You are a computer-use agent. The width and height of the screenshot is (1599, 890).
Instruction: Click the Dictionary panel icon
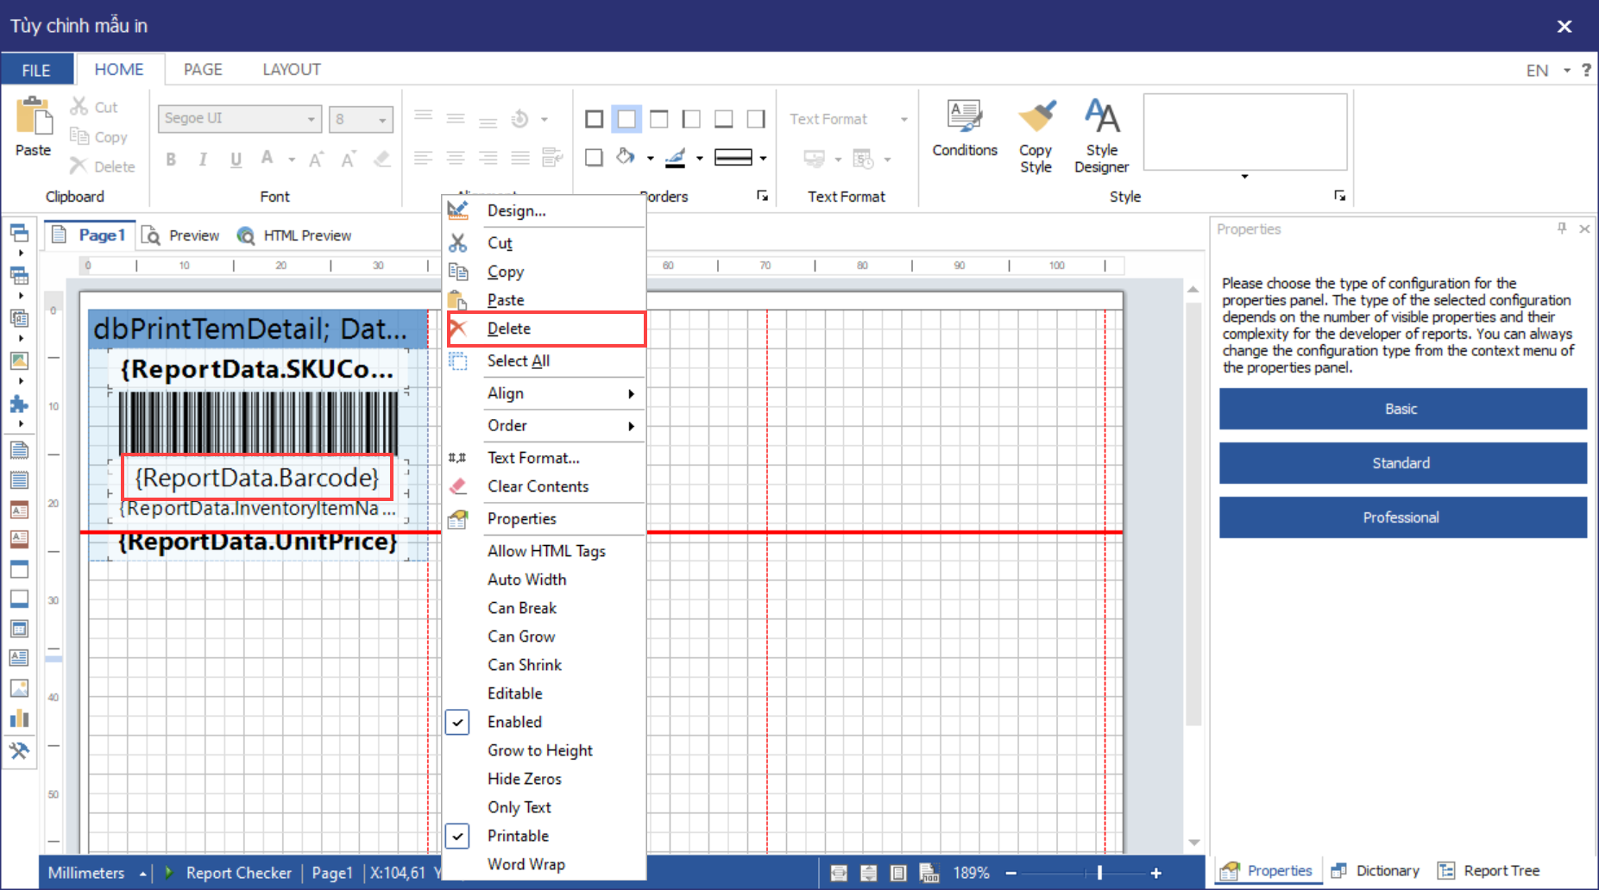[x=1339, y=871]
